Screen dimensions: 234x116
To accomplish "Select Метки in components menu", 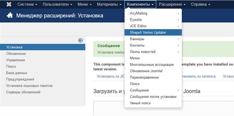I will (153, 58).
